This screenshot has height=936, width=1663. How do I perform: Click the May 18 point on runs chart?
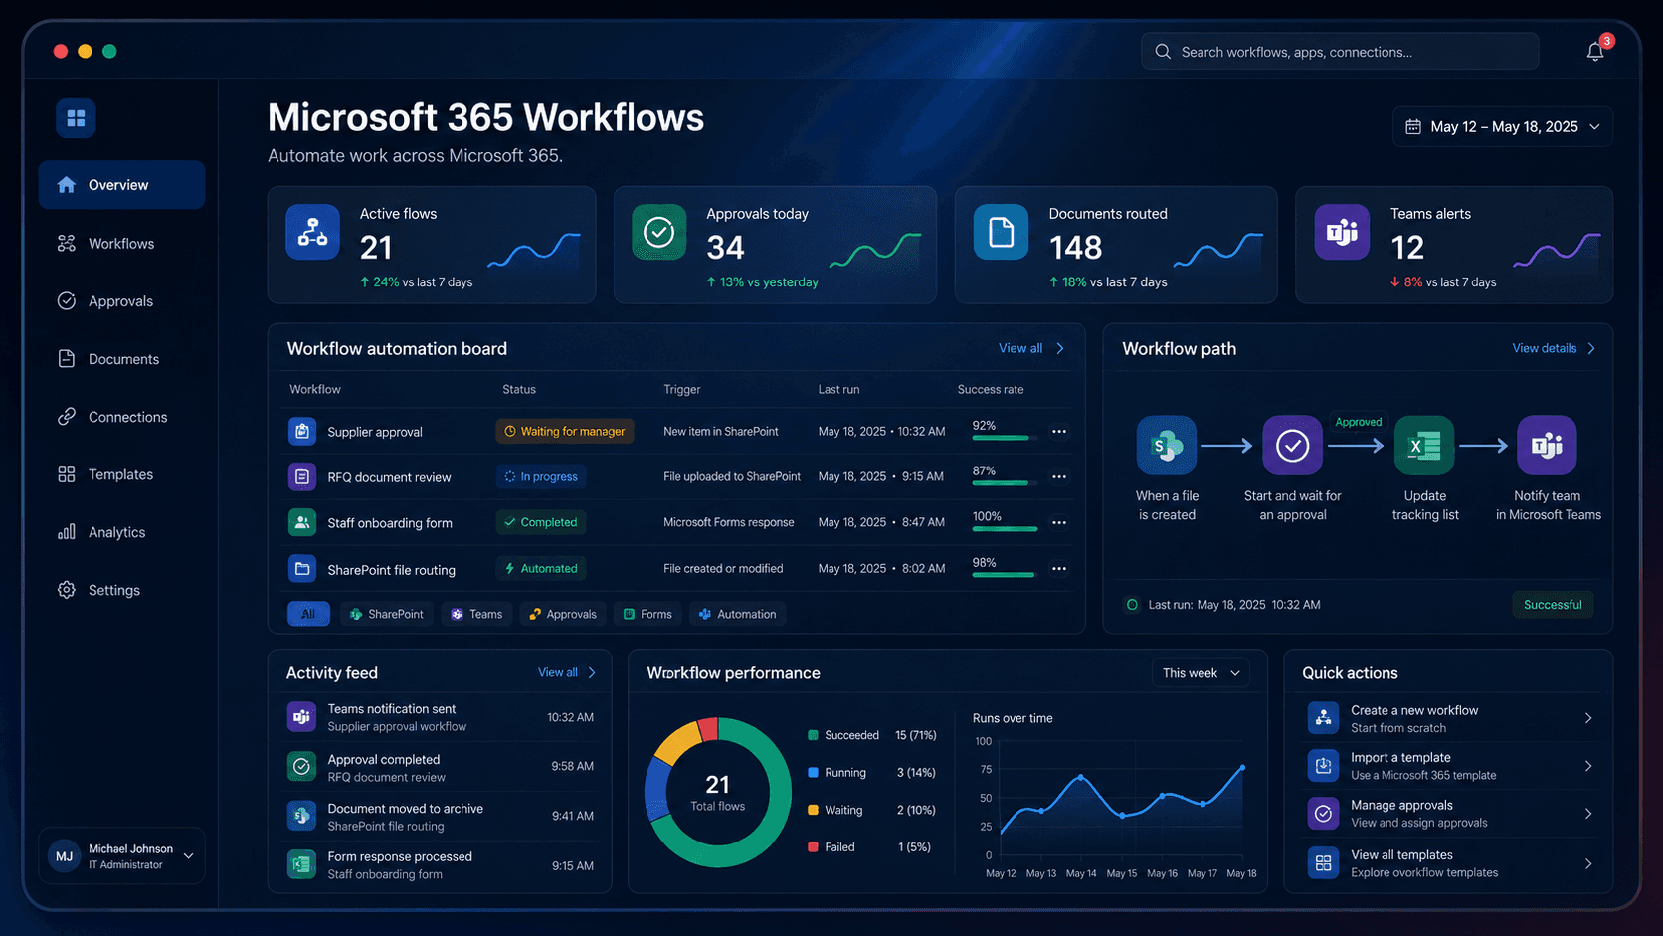click(1242, 767)
